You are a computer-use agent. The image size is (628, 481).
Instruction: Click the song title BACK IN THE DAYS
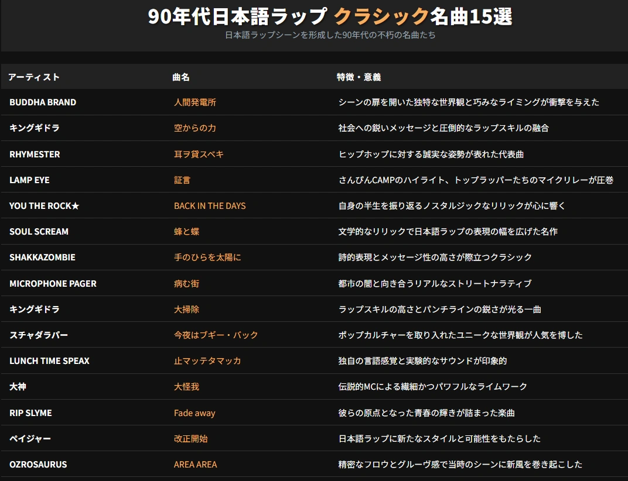click(210, 206)
